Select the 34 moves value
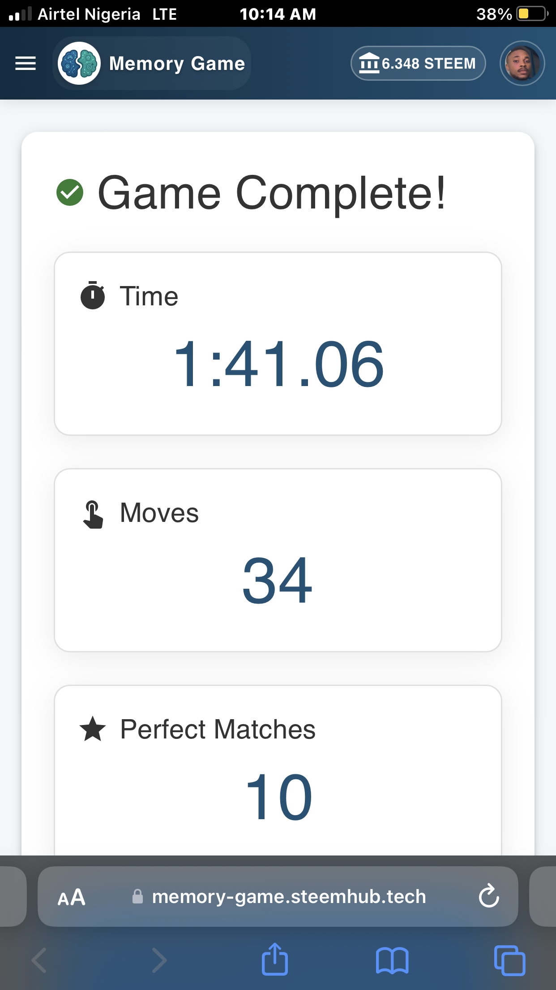The height and width of the screenshot is (990, 556). (278, 580)
